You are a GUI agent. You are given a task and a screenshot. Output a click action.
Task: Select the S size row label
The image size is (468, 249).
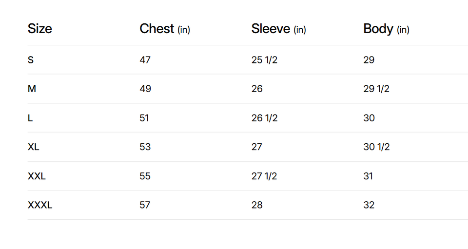click(x=31, y=60)
